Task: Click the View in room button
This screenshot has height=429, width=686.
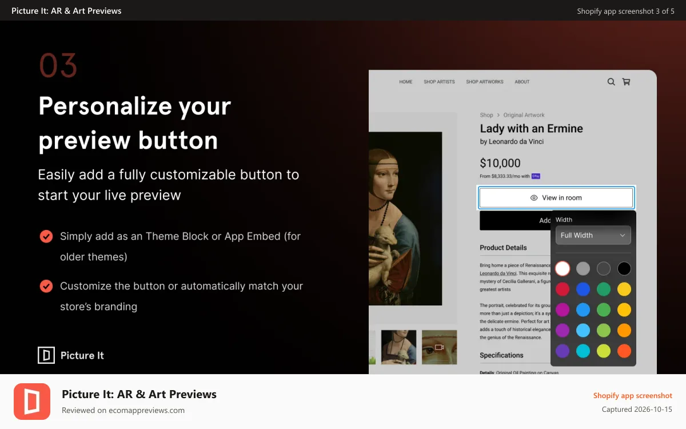Action: (x=556, y=198)
